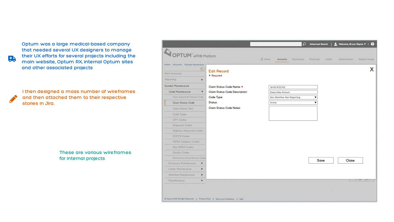Click the help question mark icon

[373, 44]
